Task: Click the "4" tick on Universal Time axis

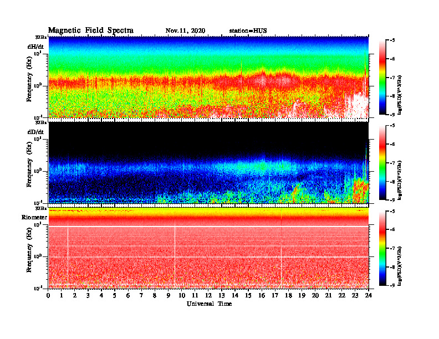Action: (x=101, y=296)
